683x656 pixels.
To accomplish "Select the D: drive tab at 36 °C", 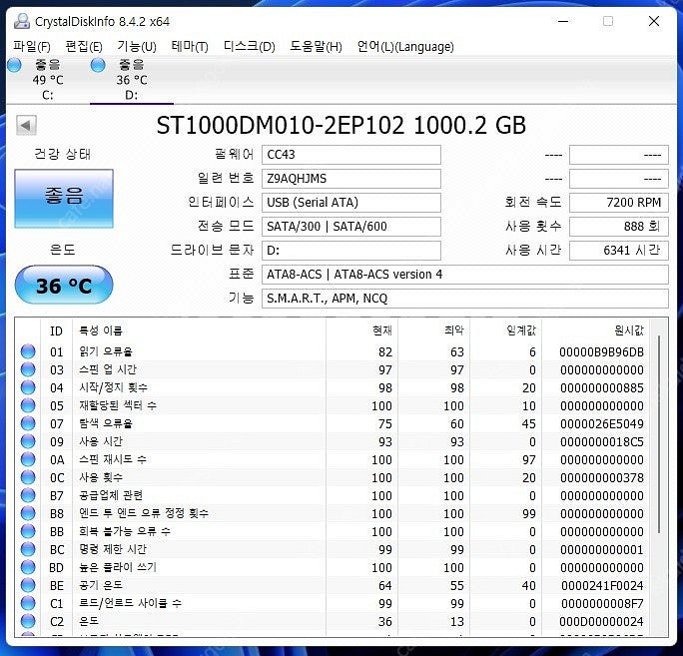I will click(x=132, y=80).
